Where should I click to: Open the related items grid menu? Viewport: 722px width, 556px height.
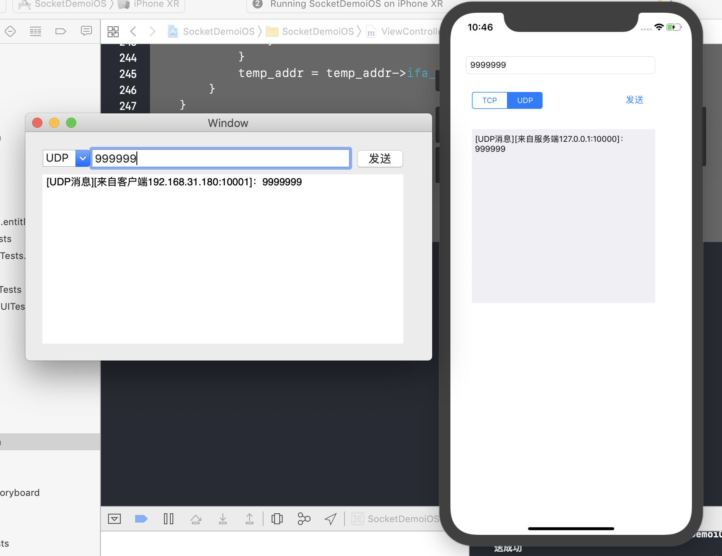(113, 31)
